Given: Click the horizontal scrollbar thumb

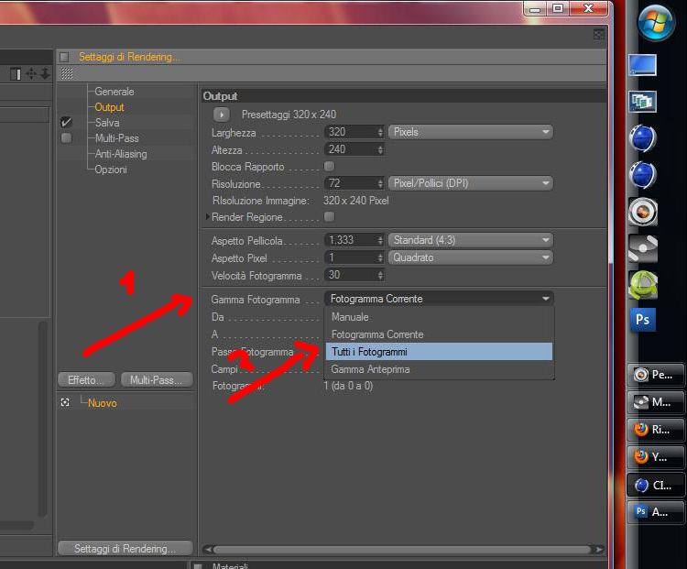Looking at the screenshot, I should click(402, 550).
